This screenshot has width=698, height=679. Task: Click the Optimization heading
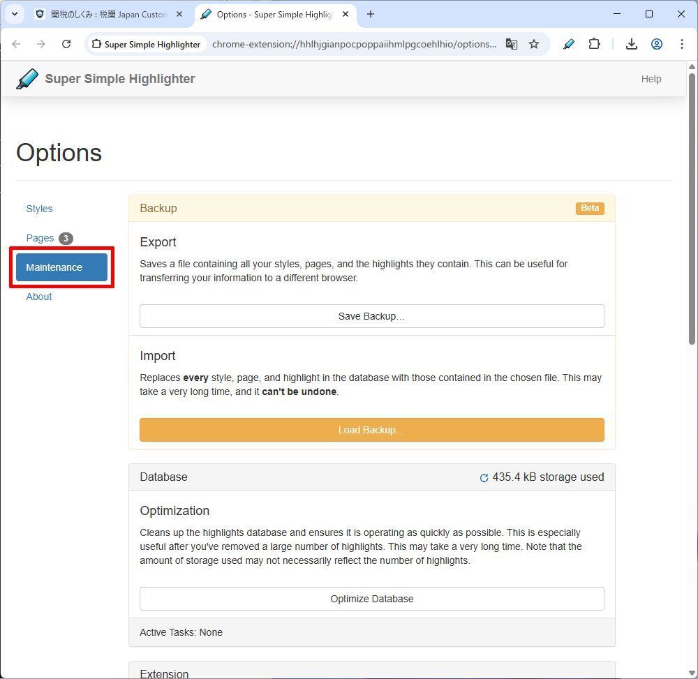[x=174, y=511]
